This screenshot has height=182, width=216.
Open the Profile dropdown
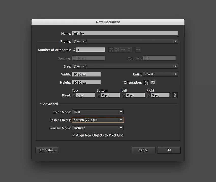pyautogui.click(x=125, y=41)
